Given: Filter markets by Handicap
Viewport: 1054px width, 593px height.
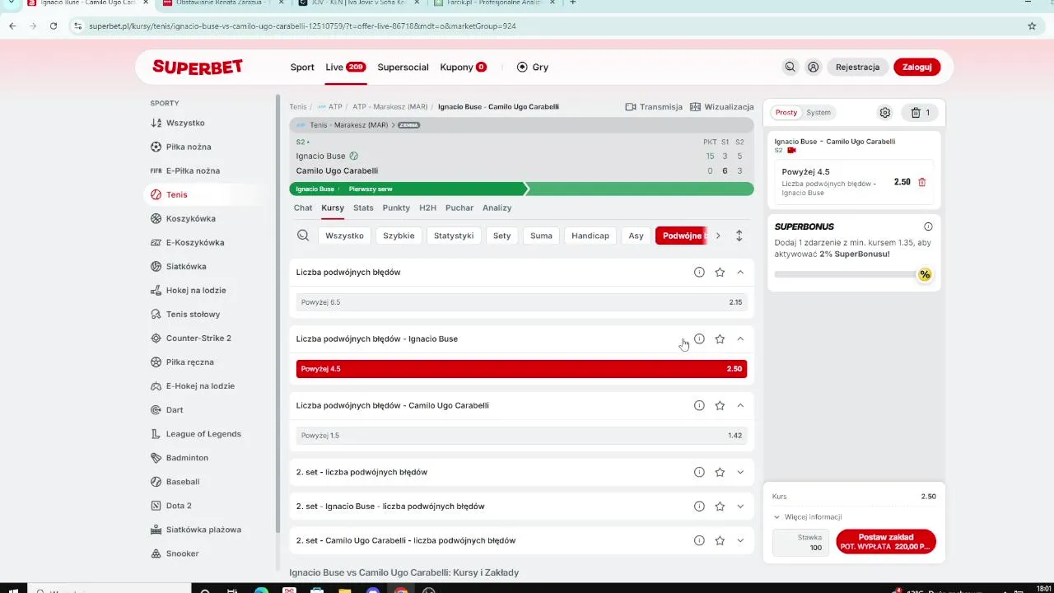Looking at the screenshot, I should [590, 236].
